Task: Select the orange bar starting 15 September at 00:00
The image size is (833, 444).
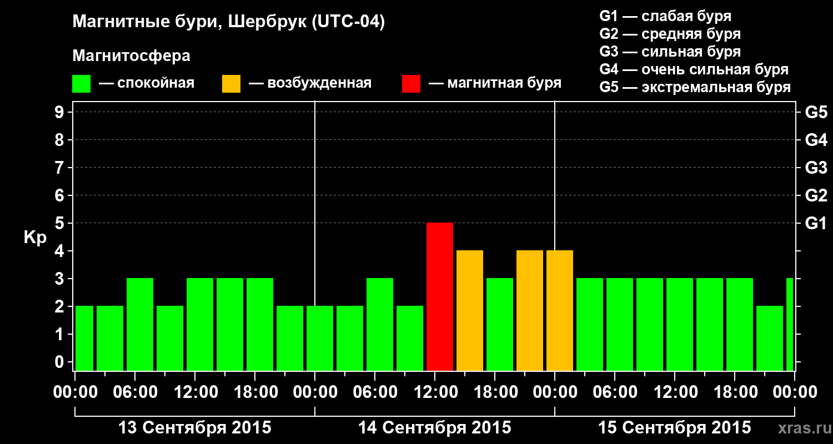Action: tap(560, 311)
